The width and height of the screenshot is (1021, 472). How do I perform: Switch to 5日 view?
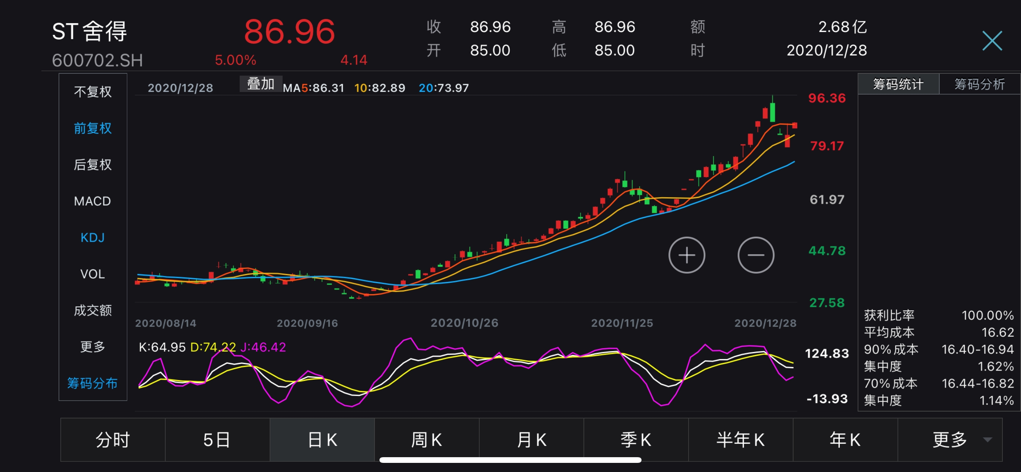point(217,439)
